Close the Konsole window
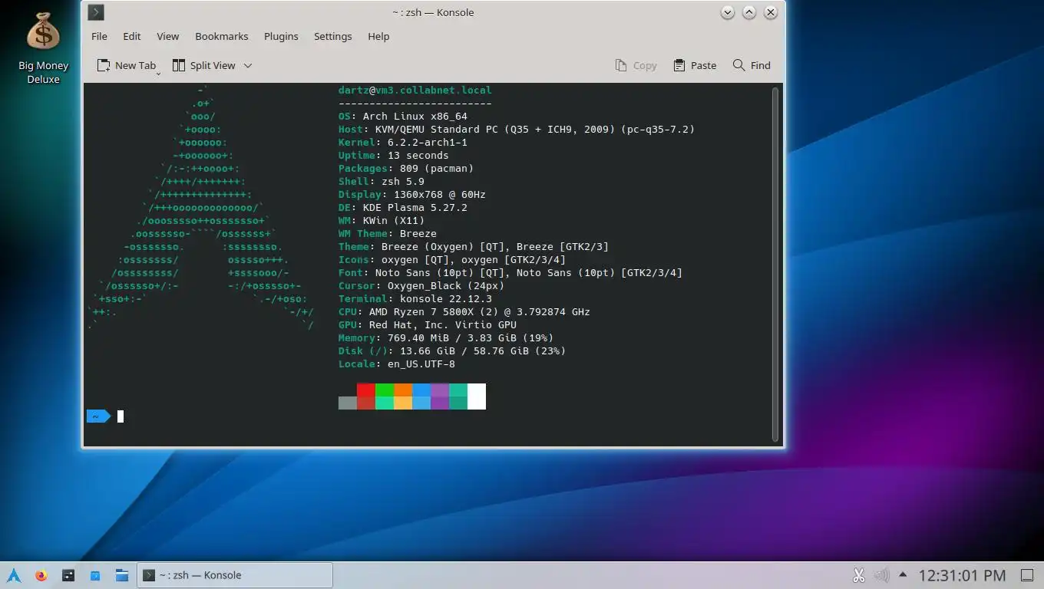Viewport: 1044px width, 589px height. [771, 12]
